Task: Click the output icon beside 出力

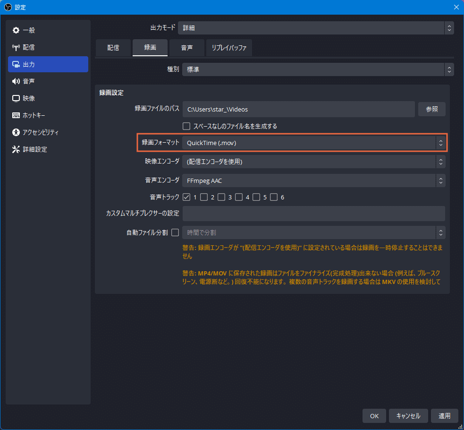Action: [x=16, y=64]
